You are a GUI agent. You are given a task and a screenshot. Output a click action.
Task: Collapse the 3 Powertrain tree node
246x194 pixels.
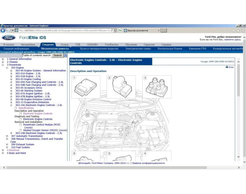[x=3, y=65]
